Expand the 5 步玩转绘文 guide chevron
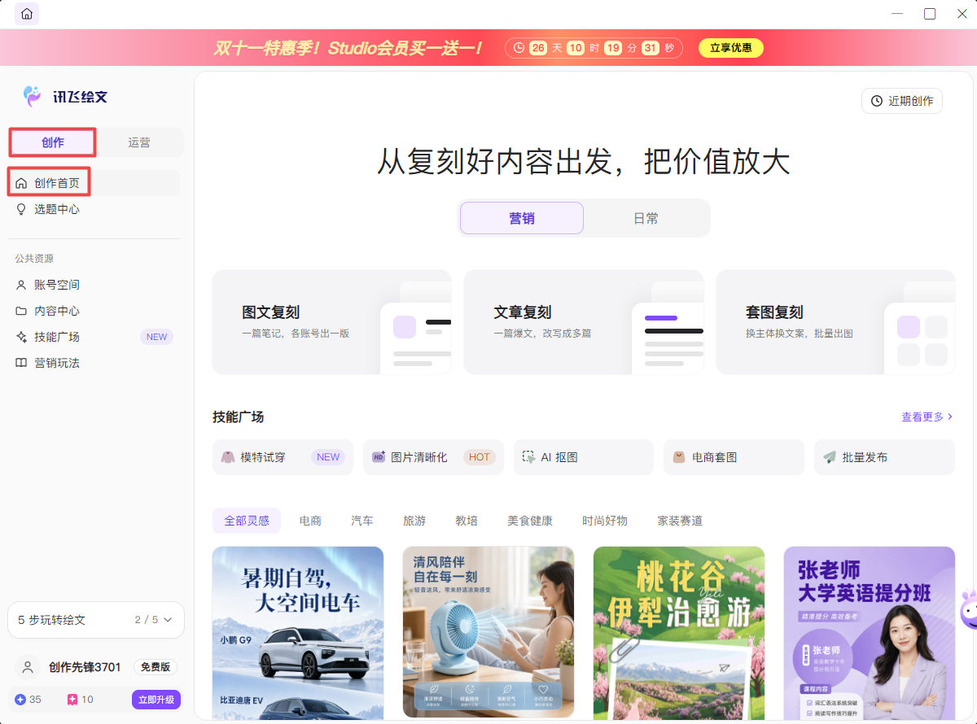 point(168,620)
